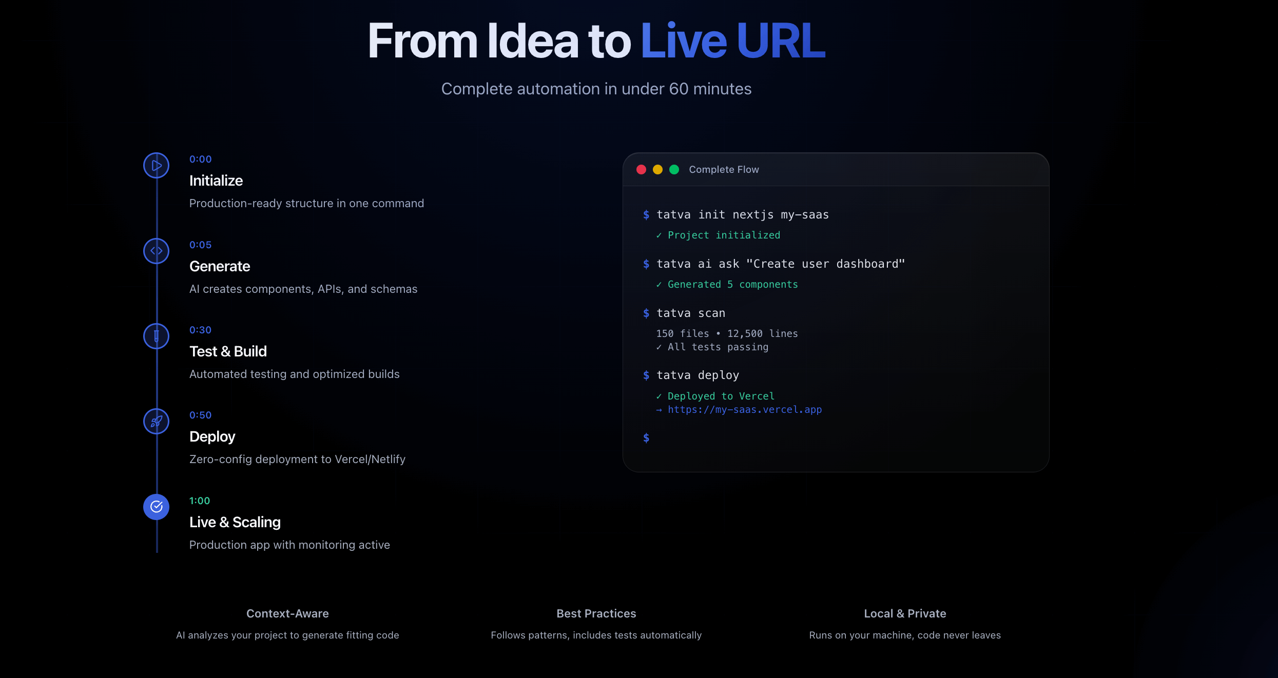The image size is (1278, 678).
Task: Click the test tube icon for Test & Build
Action: 156,336
